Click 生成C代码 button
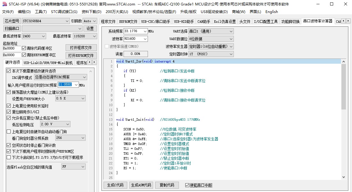Image resolution: width=352 pixels, height=192 pixels. click(115, 185)
